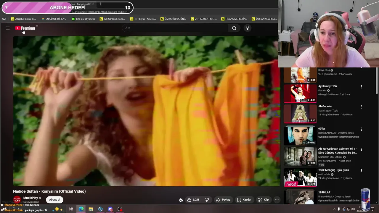Open VAROL'dan Finans bookmark
Screen dimensions: 379x213
pyautogui.click(x=112, y=19)
